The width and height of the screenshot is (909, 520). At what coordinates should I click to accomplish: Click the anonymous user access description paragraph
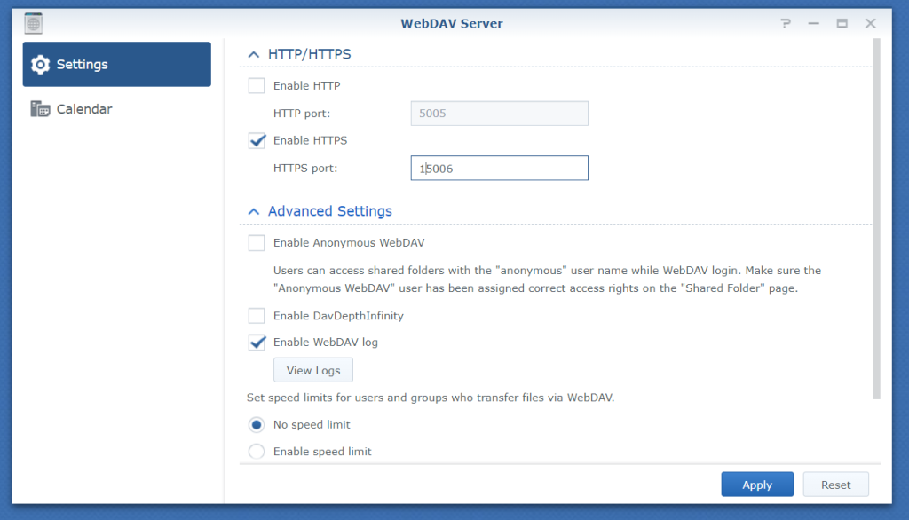547,280
